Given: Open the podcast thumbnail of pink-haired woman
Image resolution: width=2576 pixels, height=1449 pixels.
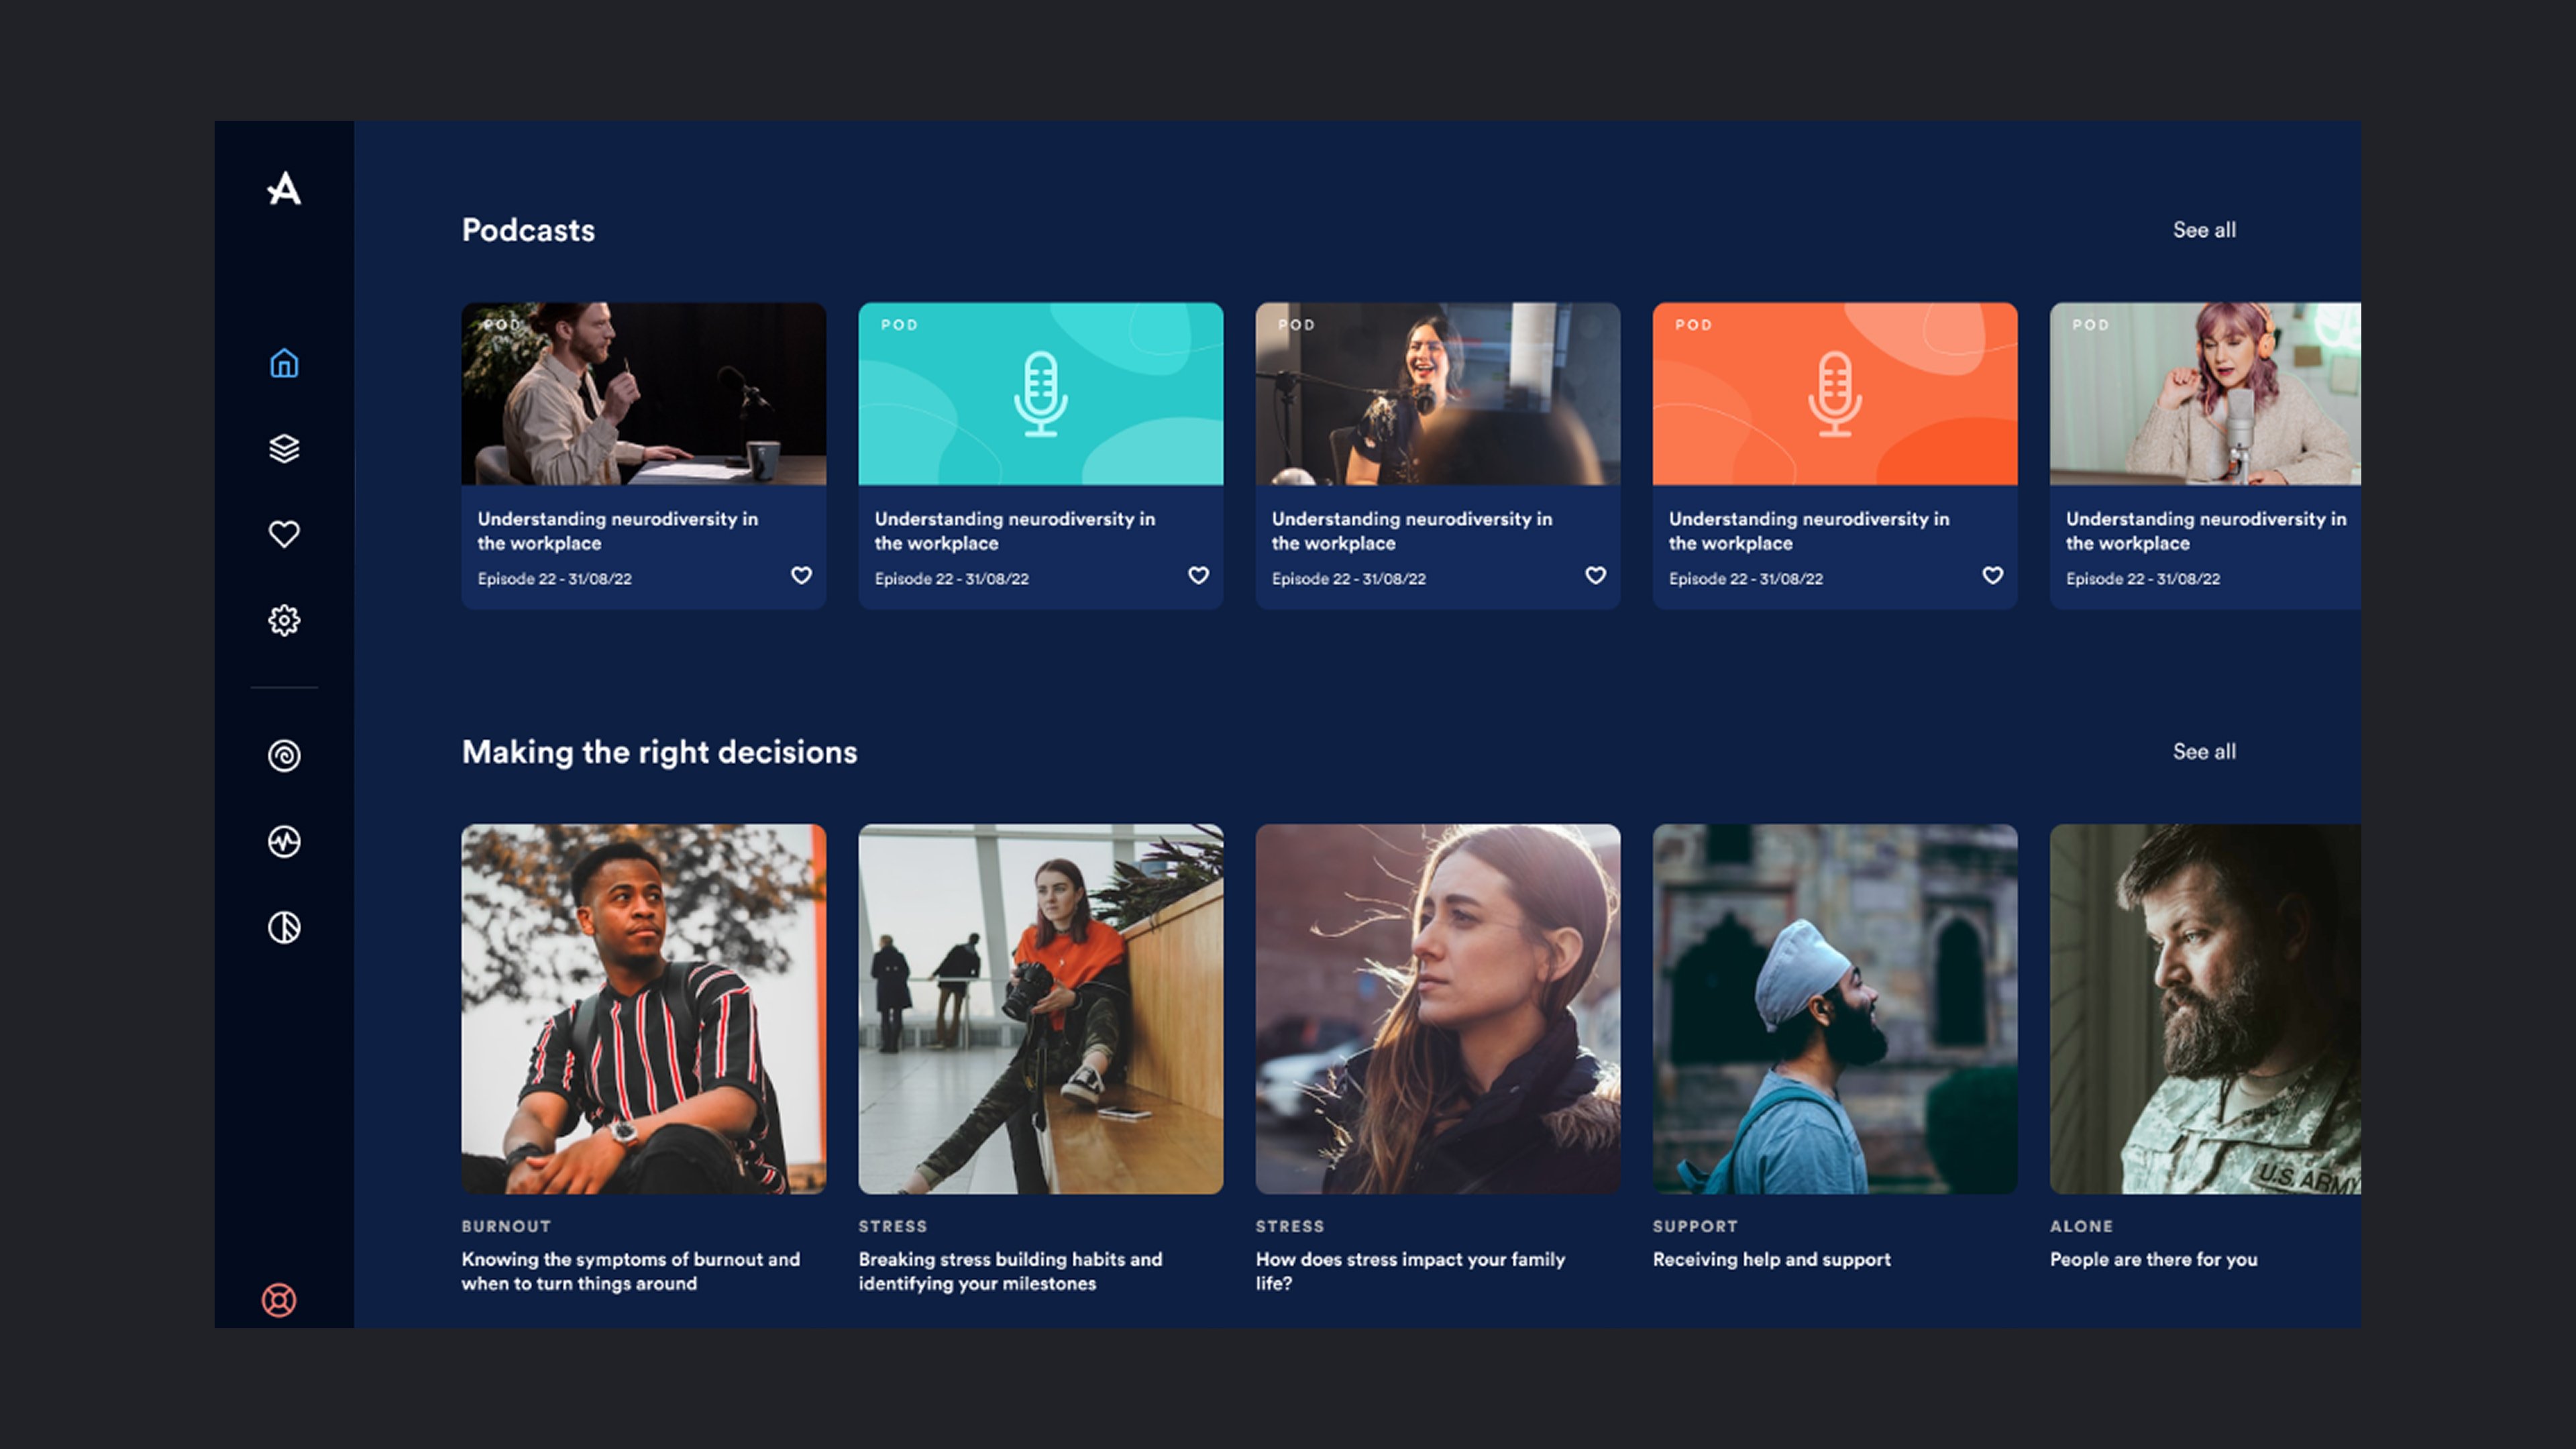Looking at the screenshot, I should pyautogui.click(x=2205, y=394).
